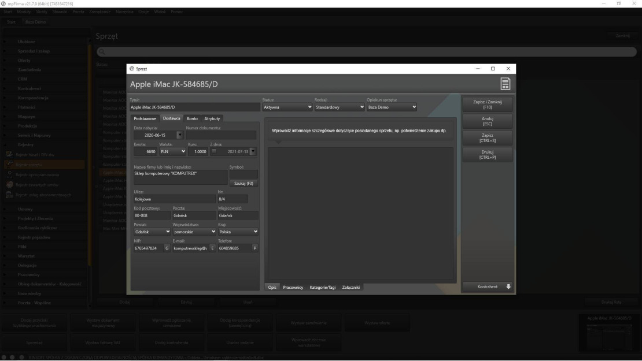Switch to the Załączniki tab
642x361 pixels.
(351, 288)
